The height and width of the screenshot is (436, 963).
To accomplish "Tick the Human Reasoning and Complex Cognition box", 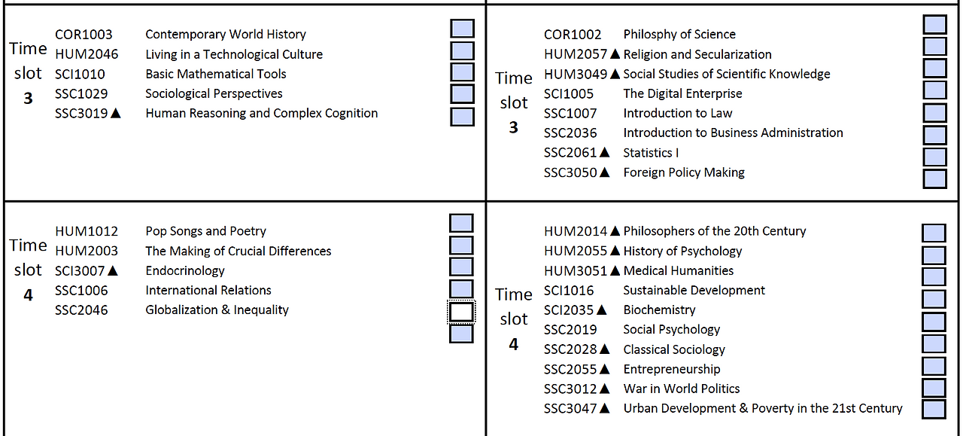I will coord(462,117).
